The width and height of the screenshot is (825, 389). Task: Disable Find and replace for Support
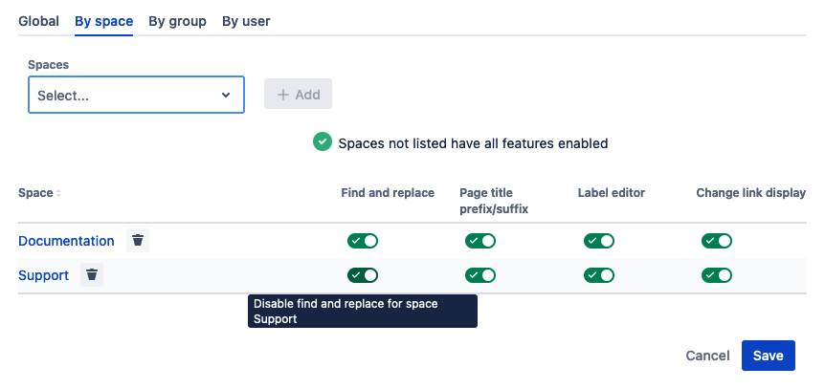click(x=363, y=275)
